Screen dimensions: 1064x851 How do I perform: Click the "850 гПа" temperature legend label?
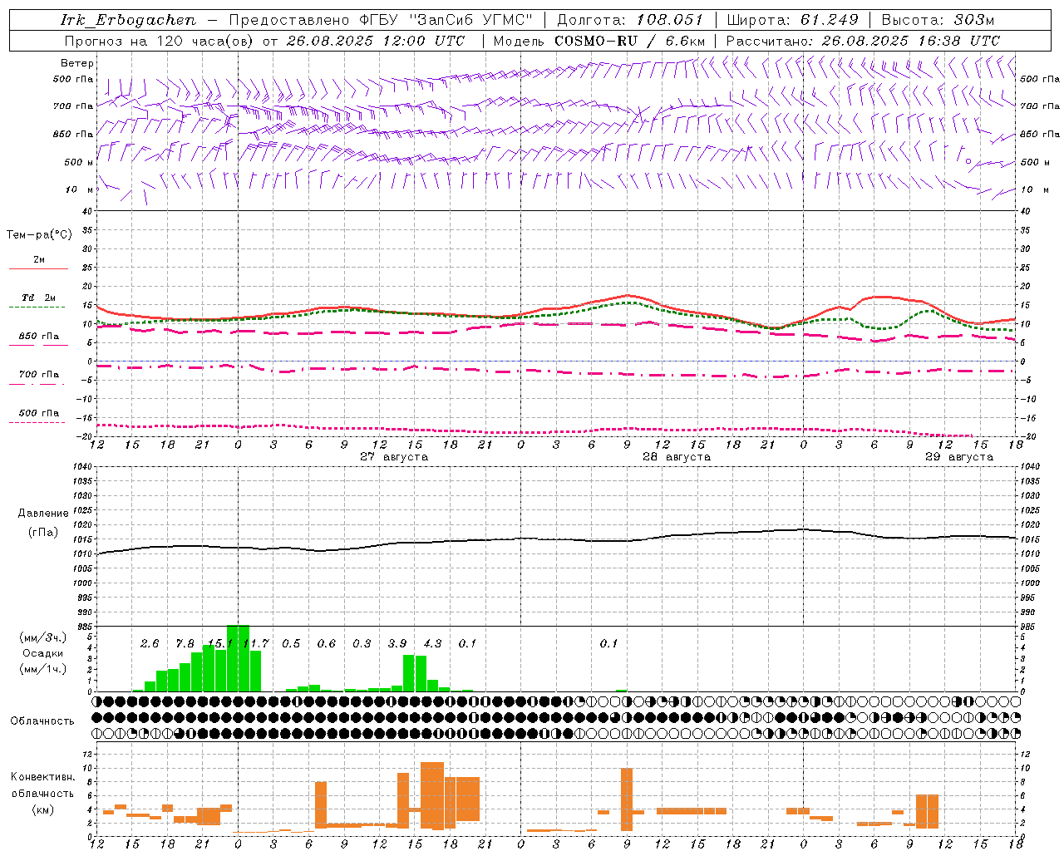tap(39, 337)
